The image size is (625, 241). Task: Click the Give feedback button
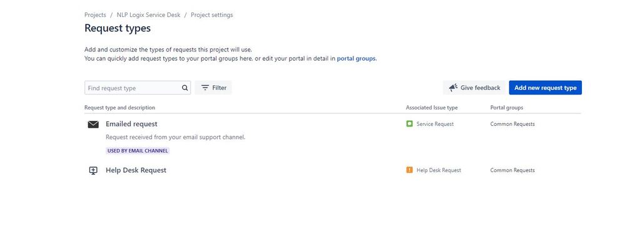[474, 88]
